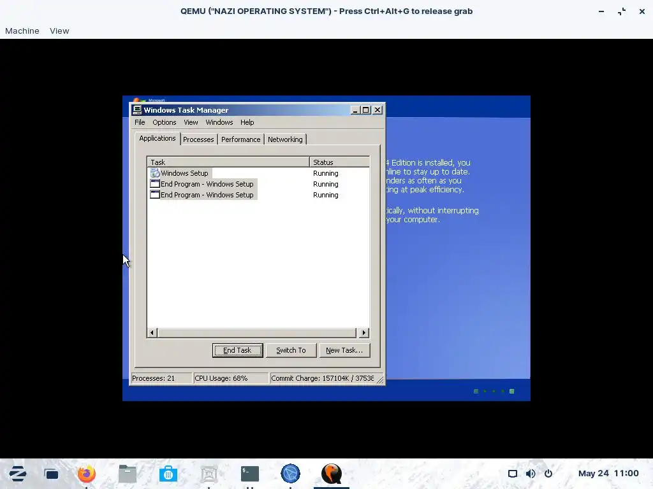The height and width of the screenshot is (489, 653).
Task: Click the New Task... button
Action: tap(344, 350)
